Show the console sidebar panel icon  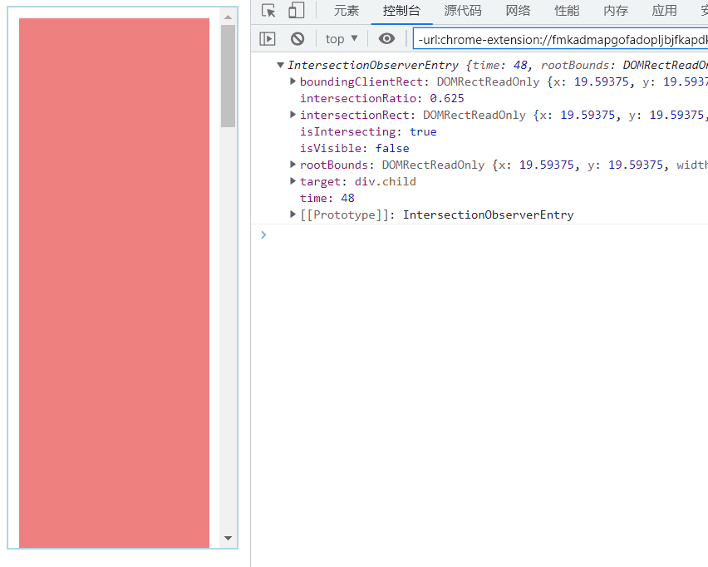268,39
